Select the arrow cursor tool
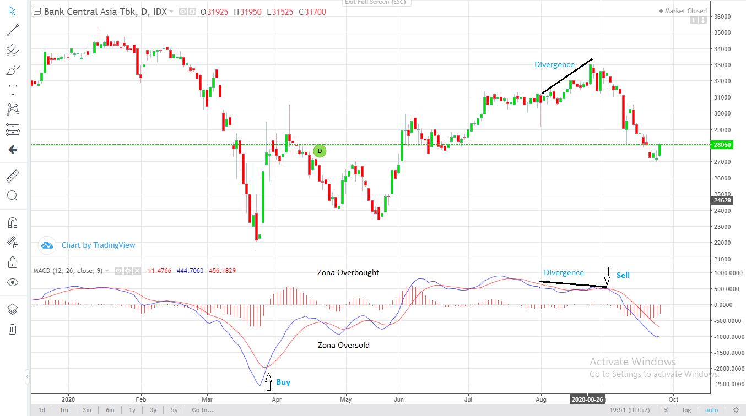The image size is (746, 416). pyautogui.click(x=13, y=10)
